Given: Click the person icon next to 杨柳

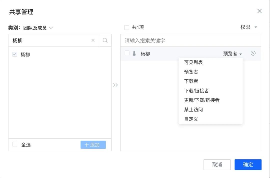Looking at the screenshot, I should coord(134,54).
